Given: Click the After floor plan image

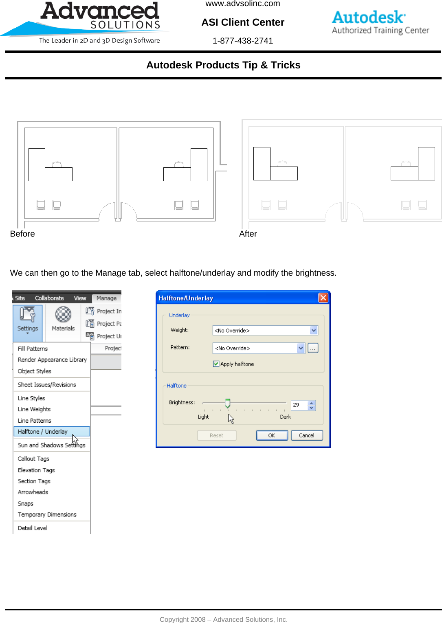Looking at the screenshot, I should (342, 174).
